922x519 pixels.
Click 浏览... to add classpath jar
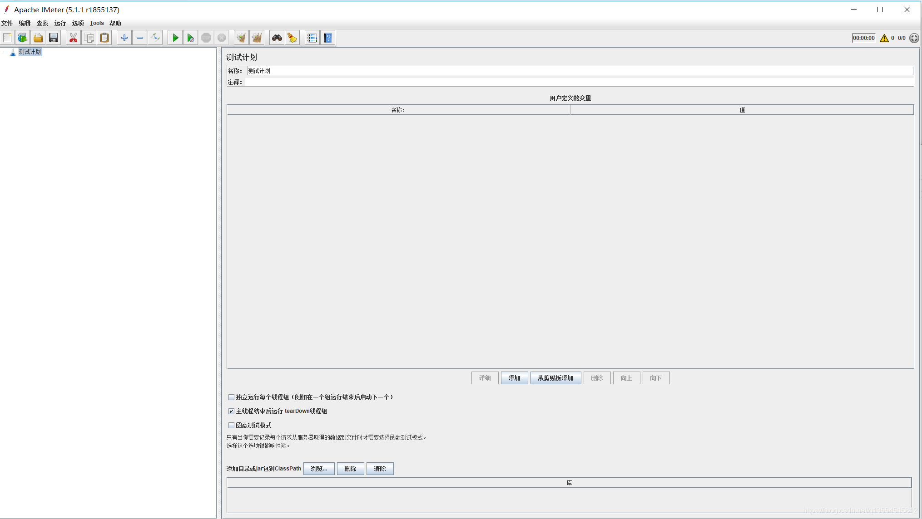(x=319, y=469)
